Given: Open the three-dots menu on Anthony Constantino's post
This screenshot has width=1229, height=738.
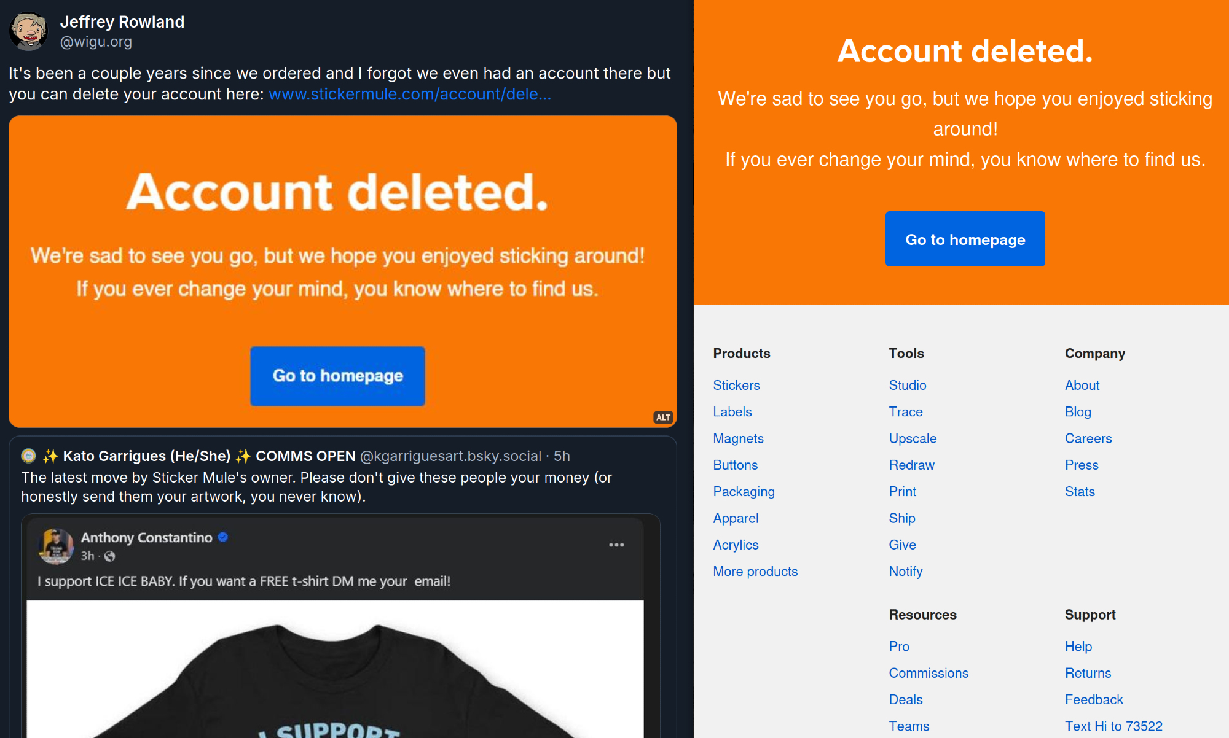Looking at the screenshot, I should tap(616, 545).
